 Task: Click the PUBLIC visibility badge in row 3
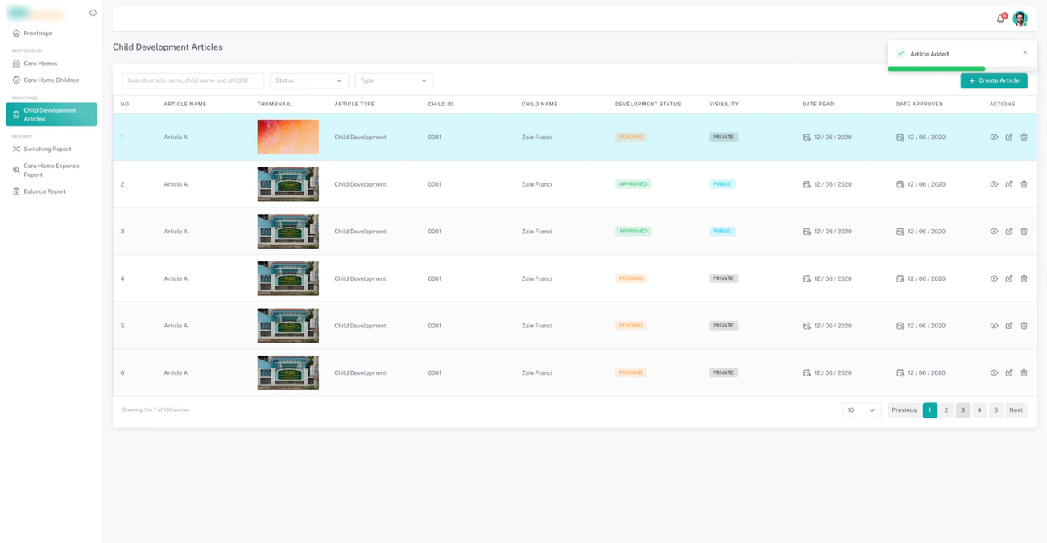(x=722, y=232)
